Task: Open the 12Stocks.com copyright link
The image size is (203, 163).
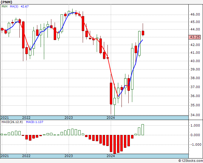Action: point(190,161)
